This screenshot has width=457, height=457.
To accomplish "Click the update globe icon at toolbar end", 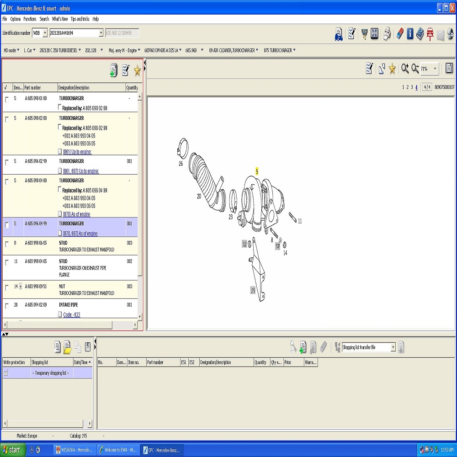I will [x=450, y=34].
